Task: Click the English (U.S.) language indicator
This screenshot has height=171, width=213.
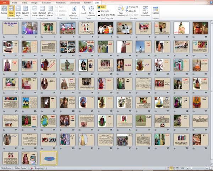Action: (41, 169)
